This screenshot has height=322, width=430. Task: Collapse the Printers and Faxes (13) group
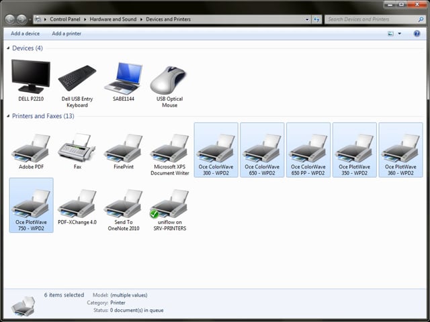point(8,116)
